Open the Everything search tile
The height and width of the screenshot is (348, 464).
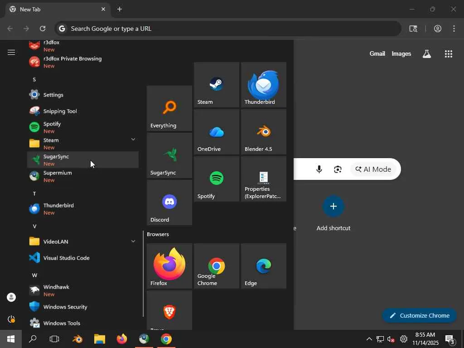click(169, 108)
